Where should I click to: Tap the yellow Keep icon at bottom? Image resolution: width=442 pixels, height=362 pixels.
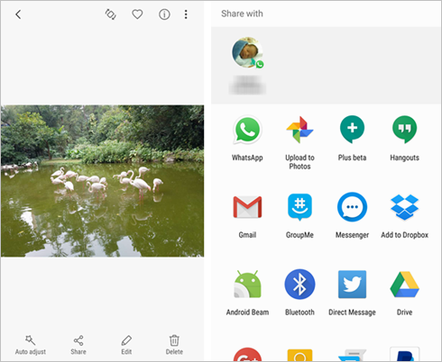coord(299,355)
